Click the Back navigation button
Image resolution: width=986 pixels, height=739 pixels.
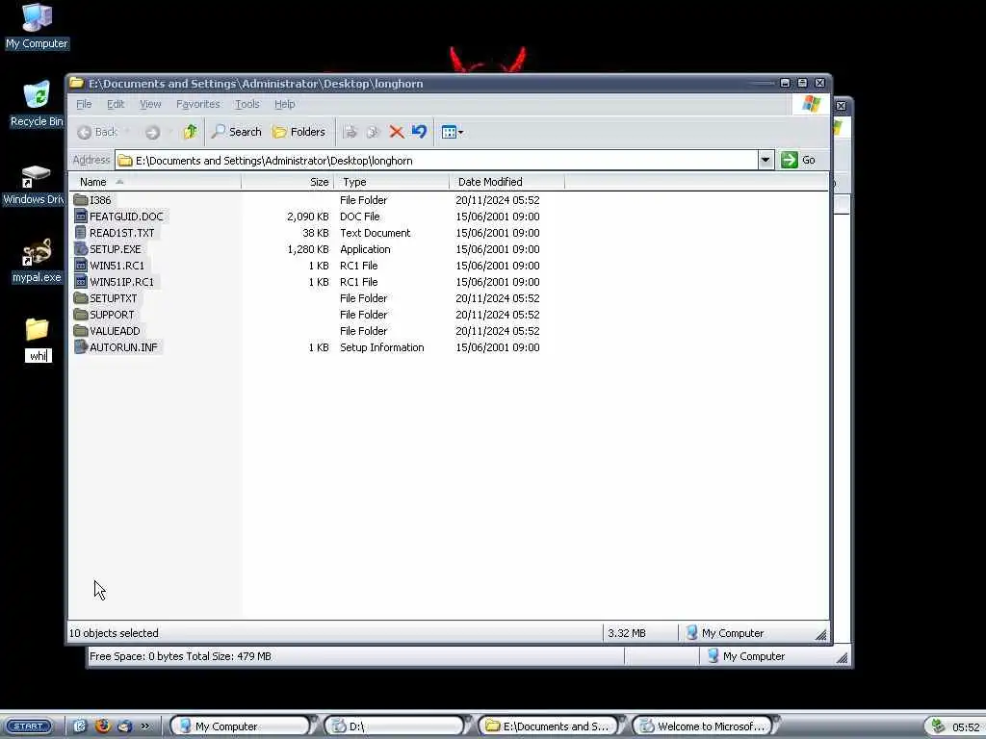[97, 132]
